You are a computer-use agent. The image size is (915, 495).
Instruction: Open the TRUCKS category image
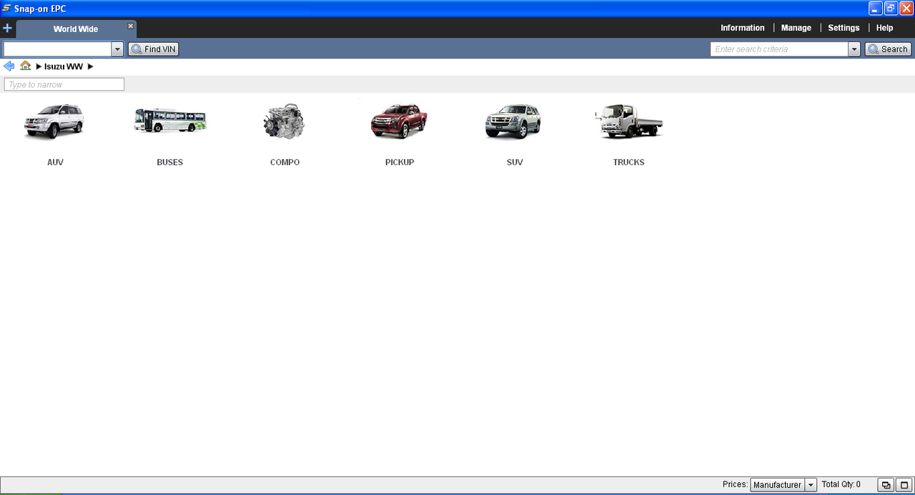[629, 121]
